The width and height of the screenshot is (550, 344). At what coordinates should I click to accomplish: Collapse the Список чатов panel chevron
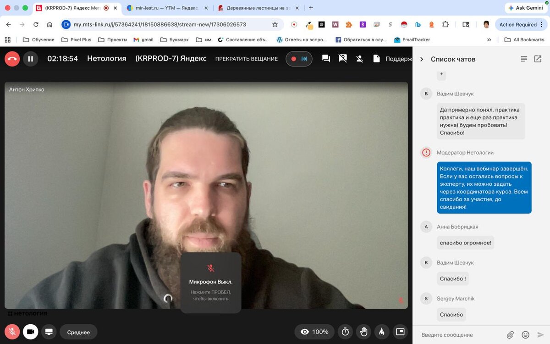coord(422,59)
